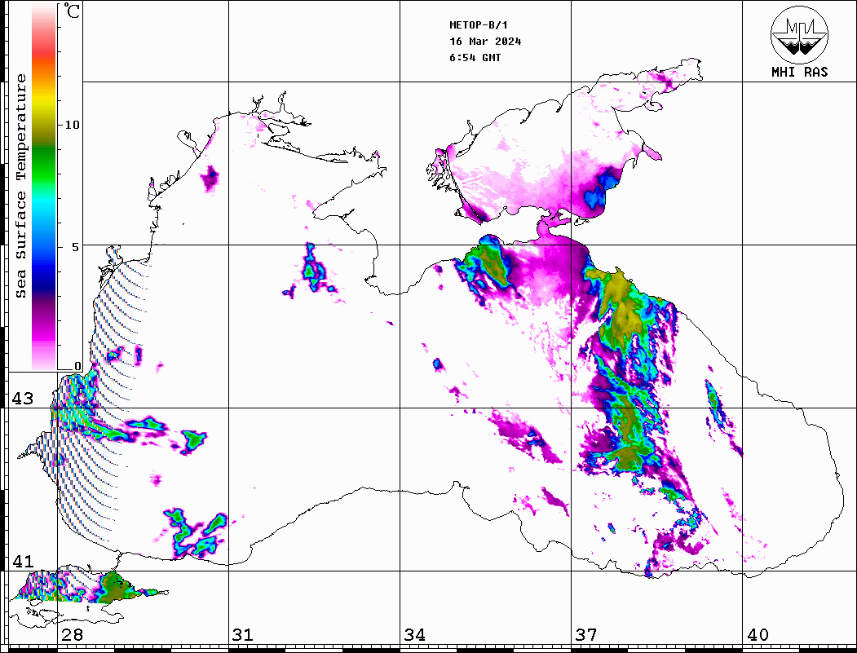Pick the red region of the color bar
The height and width of the screenshot is (653, 857).
pos(44,51)
